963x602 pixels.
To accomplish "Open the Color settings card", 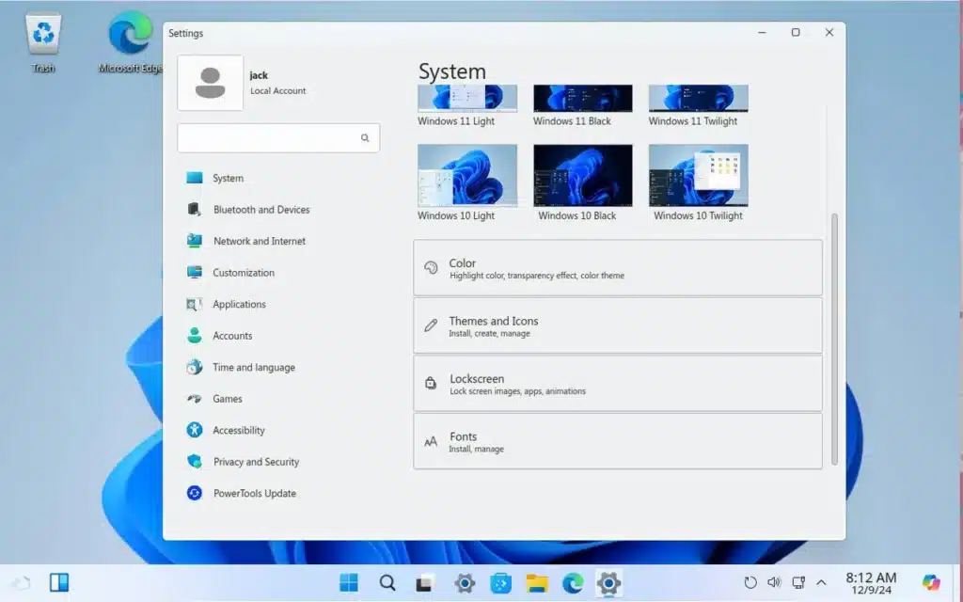I will click(x=618, y=268).
